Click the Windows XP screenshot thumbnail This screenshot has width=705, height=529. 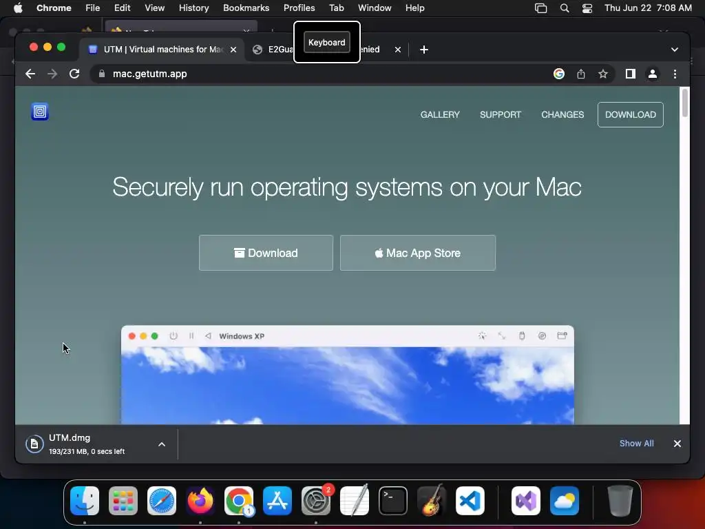(348, 375)
